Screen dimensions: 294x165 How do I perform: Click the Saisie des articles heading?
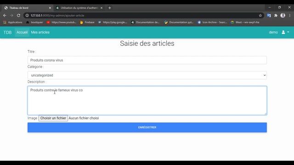click(x=147, y=44)
